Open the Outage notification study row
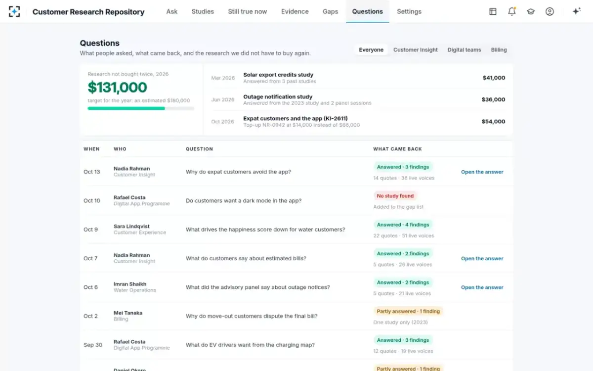 click(x=358, y=99)
